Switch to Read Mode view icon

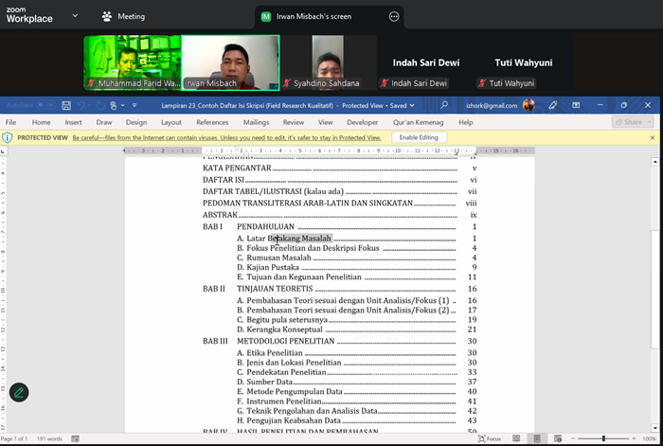(x=516, y=438)
